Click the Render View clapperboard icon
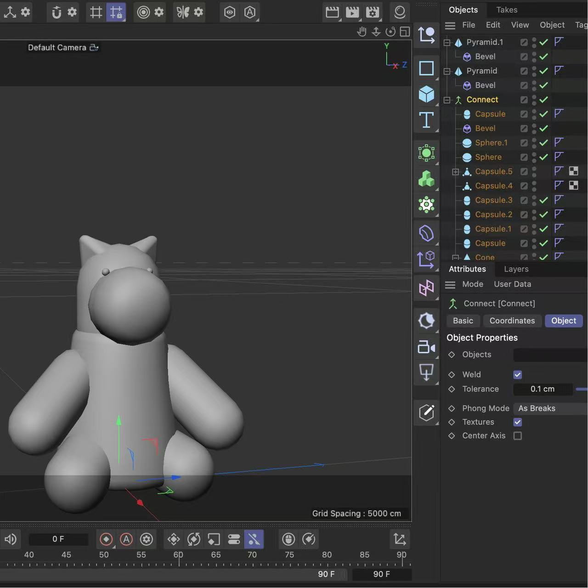This screenshot has height=588, width=588. [332, 12]
